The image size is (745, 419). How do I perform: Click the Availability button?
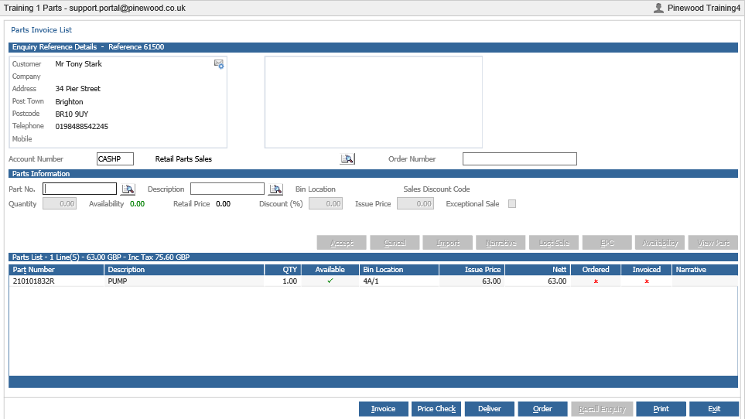point(660,243)
